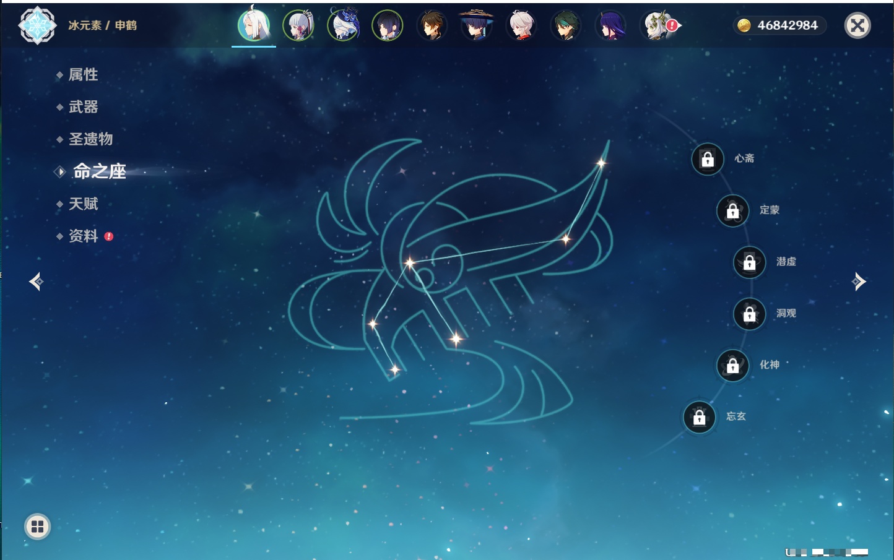The width and height of the screenshot is (894, 560).
Task: Go to the next character with right arrow
Action: [859, 282]
